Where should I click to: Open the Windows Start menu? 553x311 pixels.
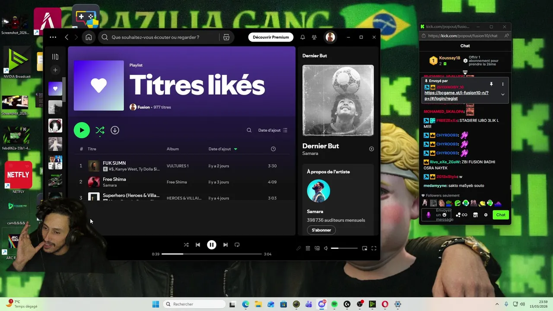click(156, 304)
